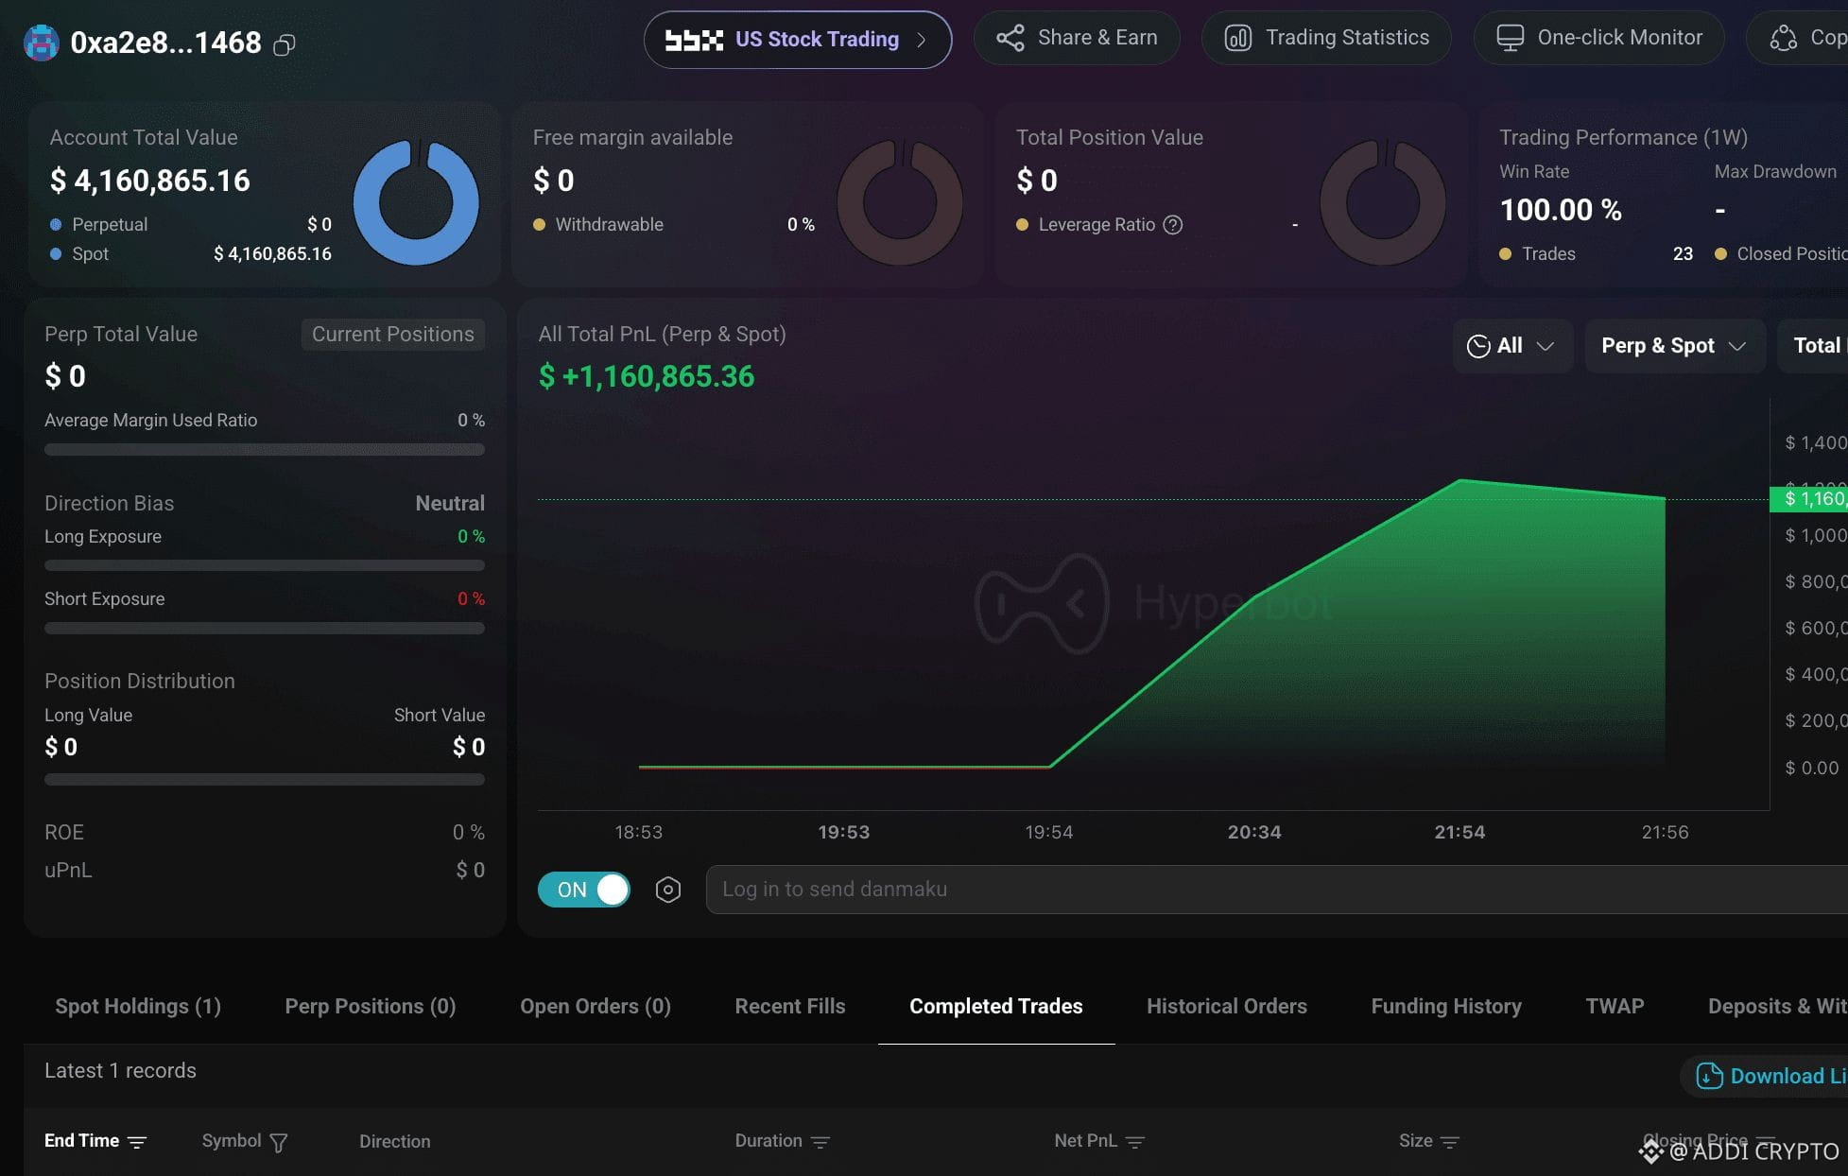Sort by End Time column icon
This screenshot has height=1176, width=1848.
coord(137,1143)
